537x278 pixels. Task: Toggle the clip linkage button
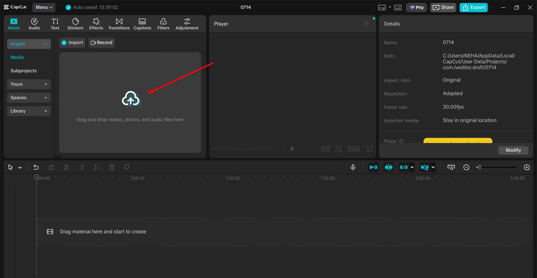point(404,167)
